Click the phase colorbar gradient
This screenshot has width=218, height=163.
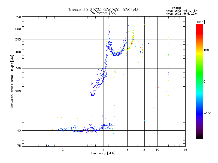pyautogui.click(x=199, y=81)
